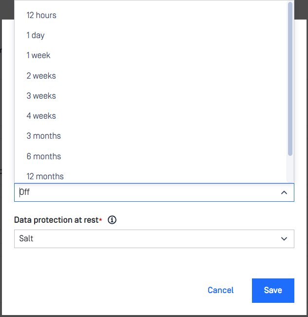Click the Salt dropdown chevron arrow
This screenshot has height=317, width=308.
[x=284, y=239]
